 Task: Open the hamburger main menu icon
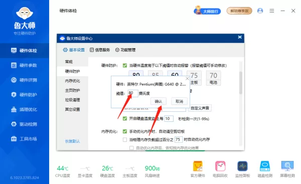271,11
